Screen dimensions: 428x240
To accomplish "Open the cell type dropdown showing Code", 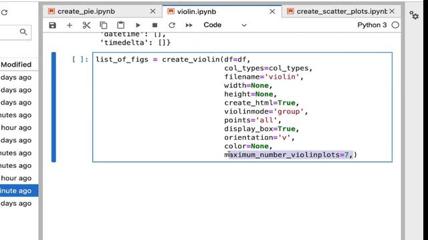I will coord(225,25).
